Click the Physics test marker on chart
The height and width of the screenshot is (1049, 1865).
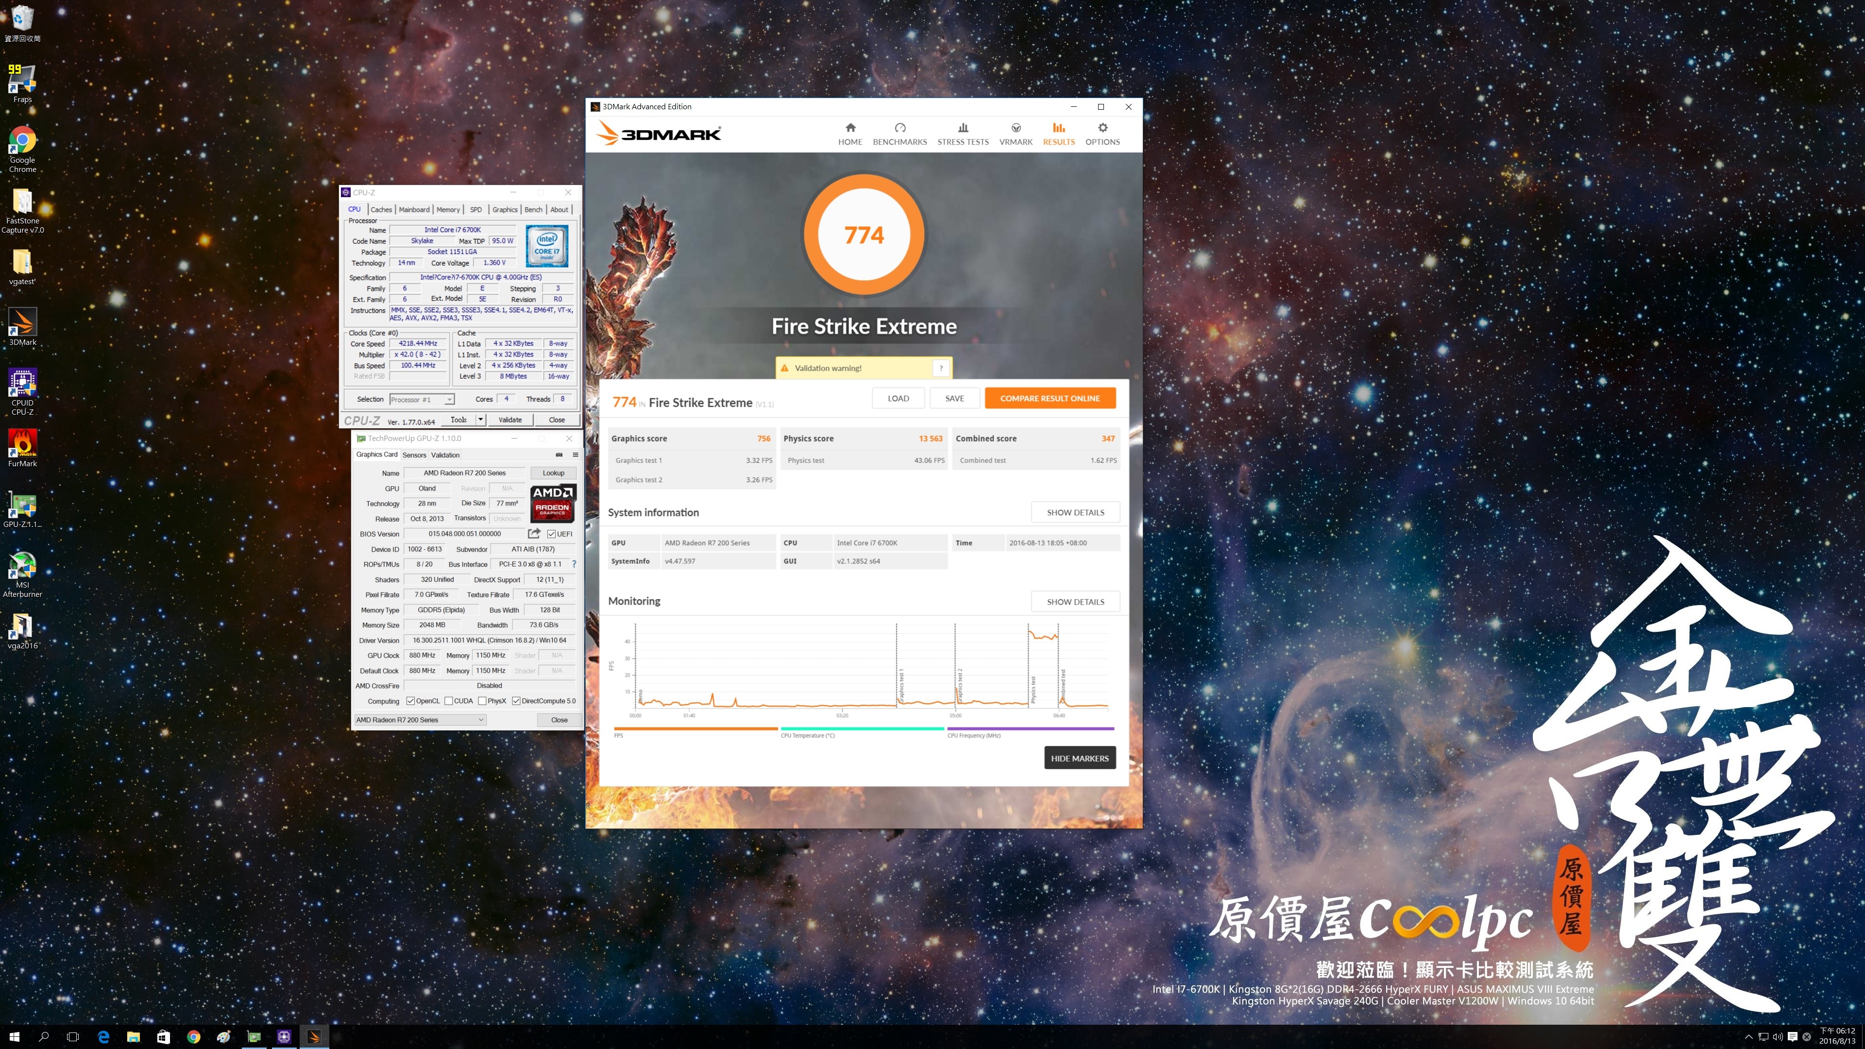click(1033, 689)
